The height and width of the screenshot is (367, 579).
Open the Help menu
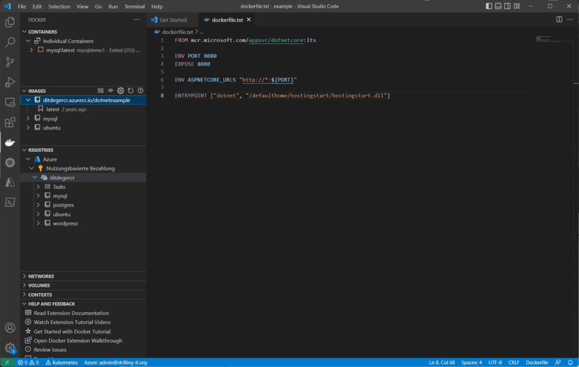point(157,6)
